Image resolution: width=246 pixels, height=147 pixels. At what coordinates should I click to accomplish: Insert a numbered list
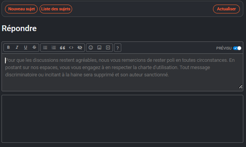pos(54,48)
